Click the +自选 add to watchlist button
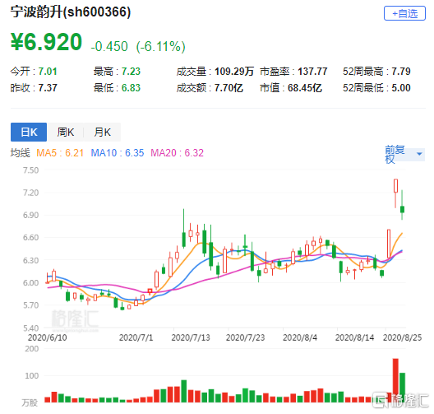The image size is (434, 414). 404,13
